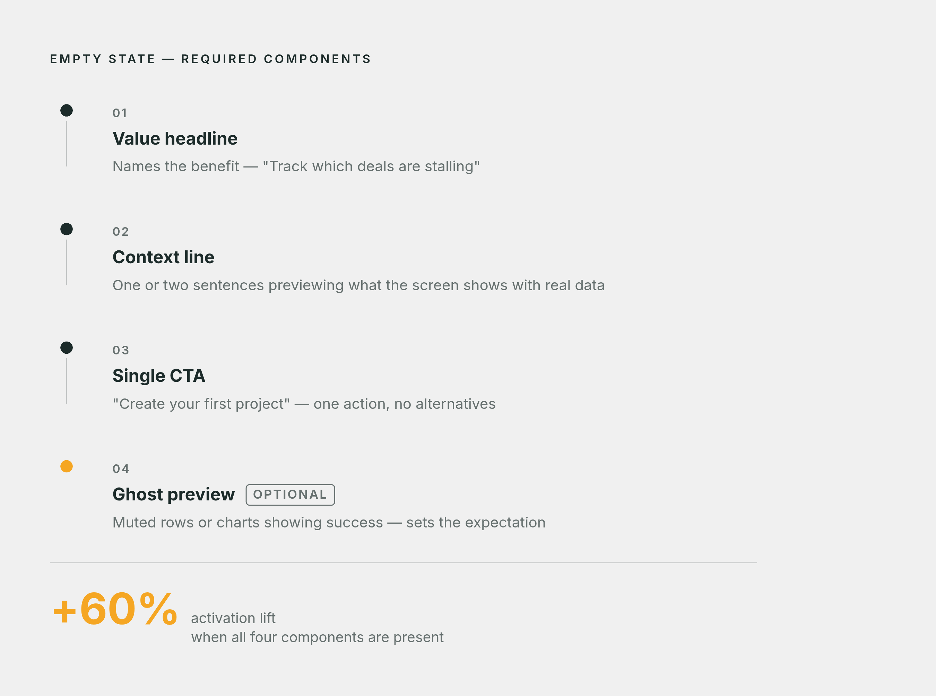
Task: Click the "Track which deals are stalling" description
Action: click(x=371, y=166)
